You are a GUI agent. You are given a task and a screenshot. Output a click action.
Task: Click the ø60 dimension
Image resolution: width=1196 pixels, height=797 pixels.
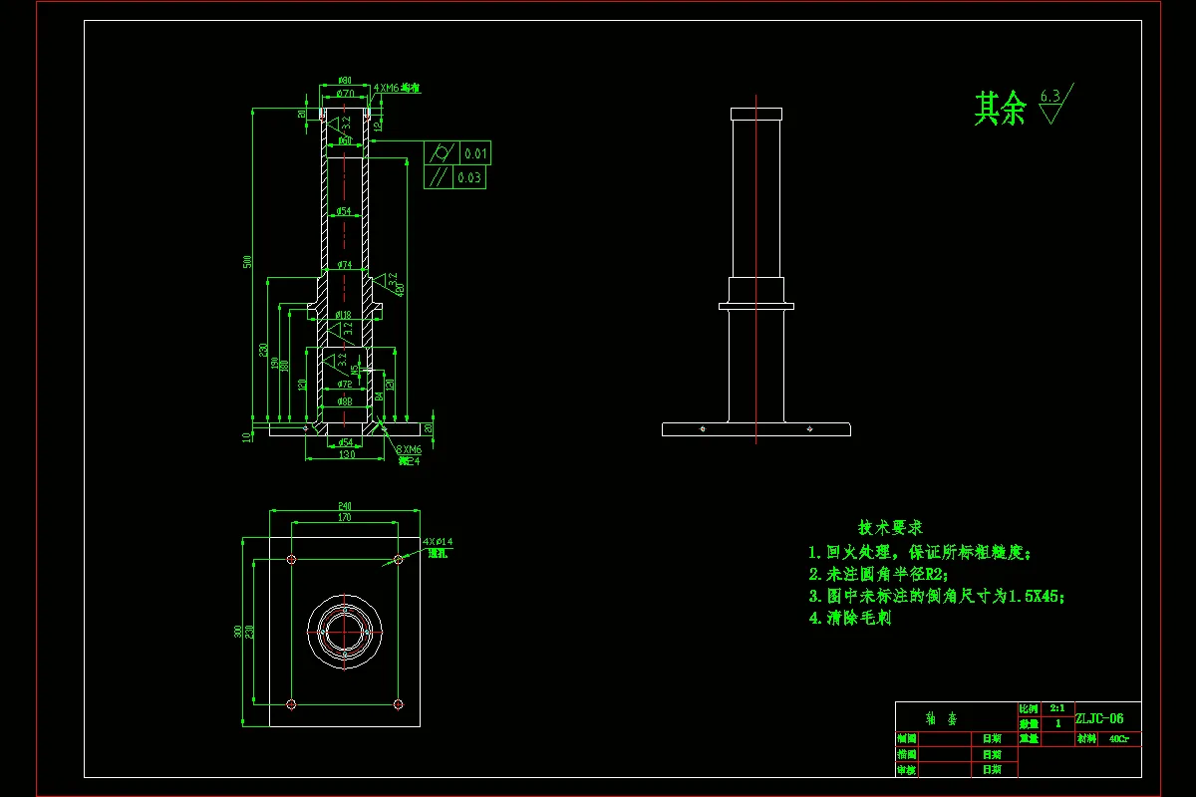tap(344, 140)
